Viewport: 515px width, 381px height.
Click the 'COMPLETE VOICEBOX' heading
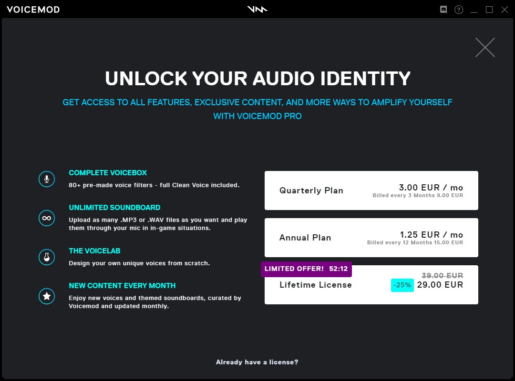108,173
